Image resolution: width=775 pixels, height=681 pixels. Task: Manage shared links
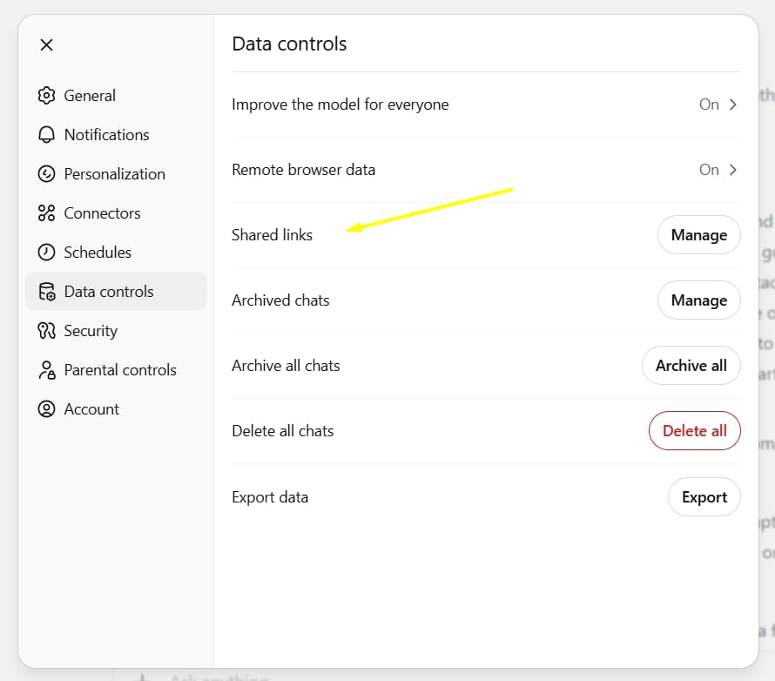click(x=698, y=235)
